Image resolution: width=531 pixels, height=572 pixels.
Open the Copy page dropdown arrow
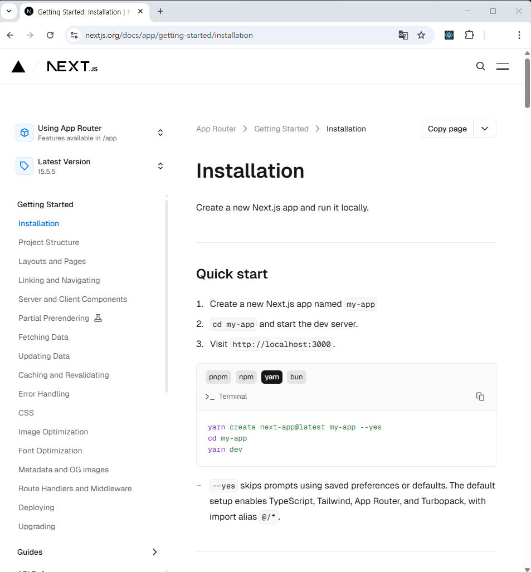coord(485,129)
